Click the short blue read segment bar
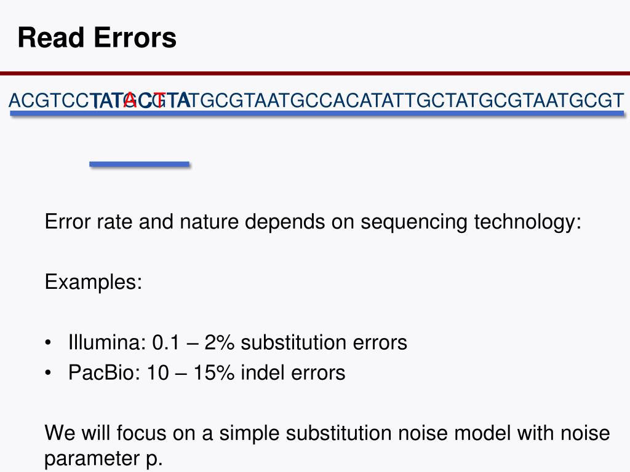The height and width of the screenshot is (472, 630). (x=140, y=164)
